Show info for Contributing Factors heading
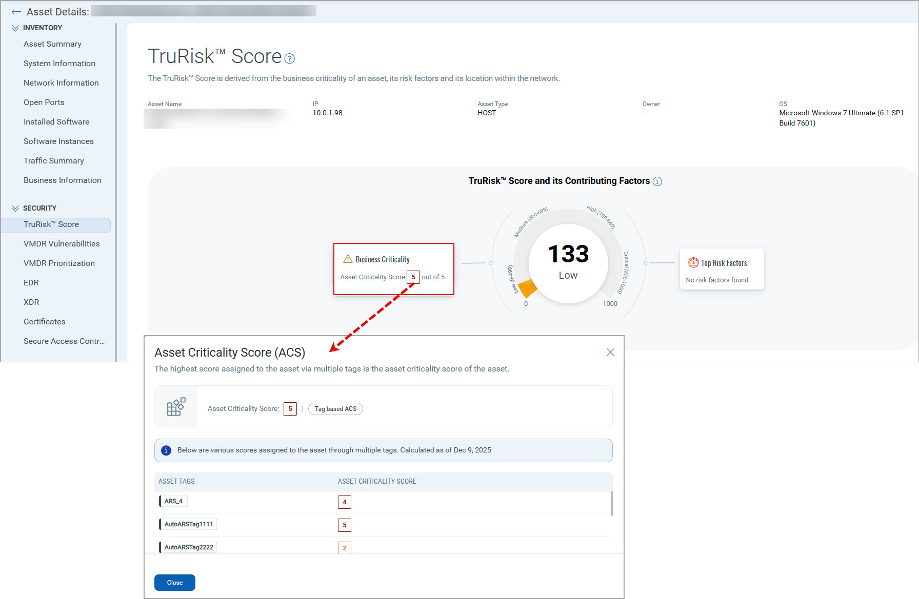Screen dimensions: 919x599 (657, 181)
